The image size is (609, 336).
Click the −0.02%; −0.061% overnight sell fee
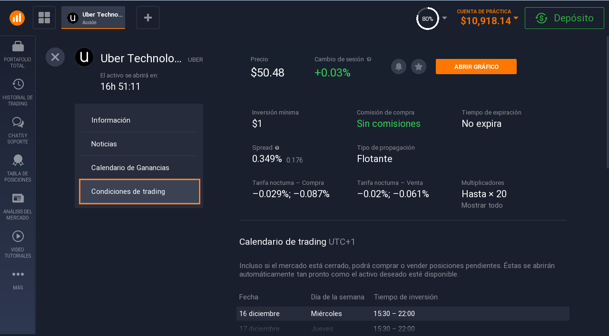(393, 194)
